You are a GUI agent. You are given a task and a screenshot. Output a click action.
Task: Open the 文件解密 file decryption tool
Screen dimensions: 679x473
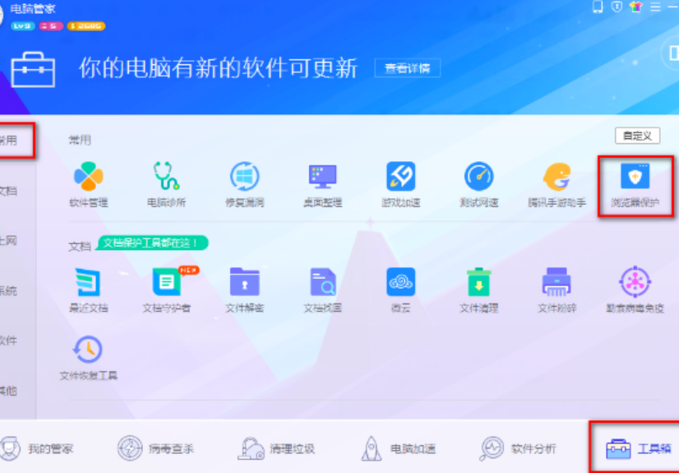[x=245, y=290]
